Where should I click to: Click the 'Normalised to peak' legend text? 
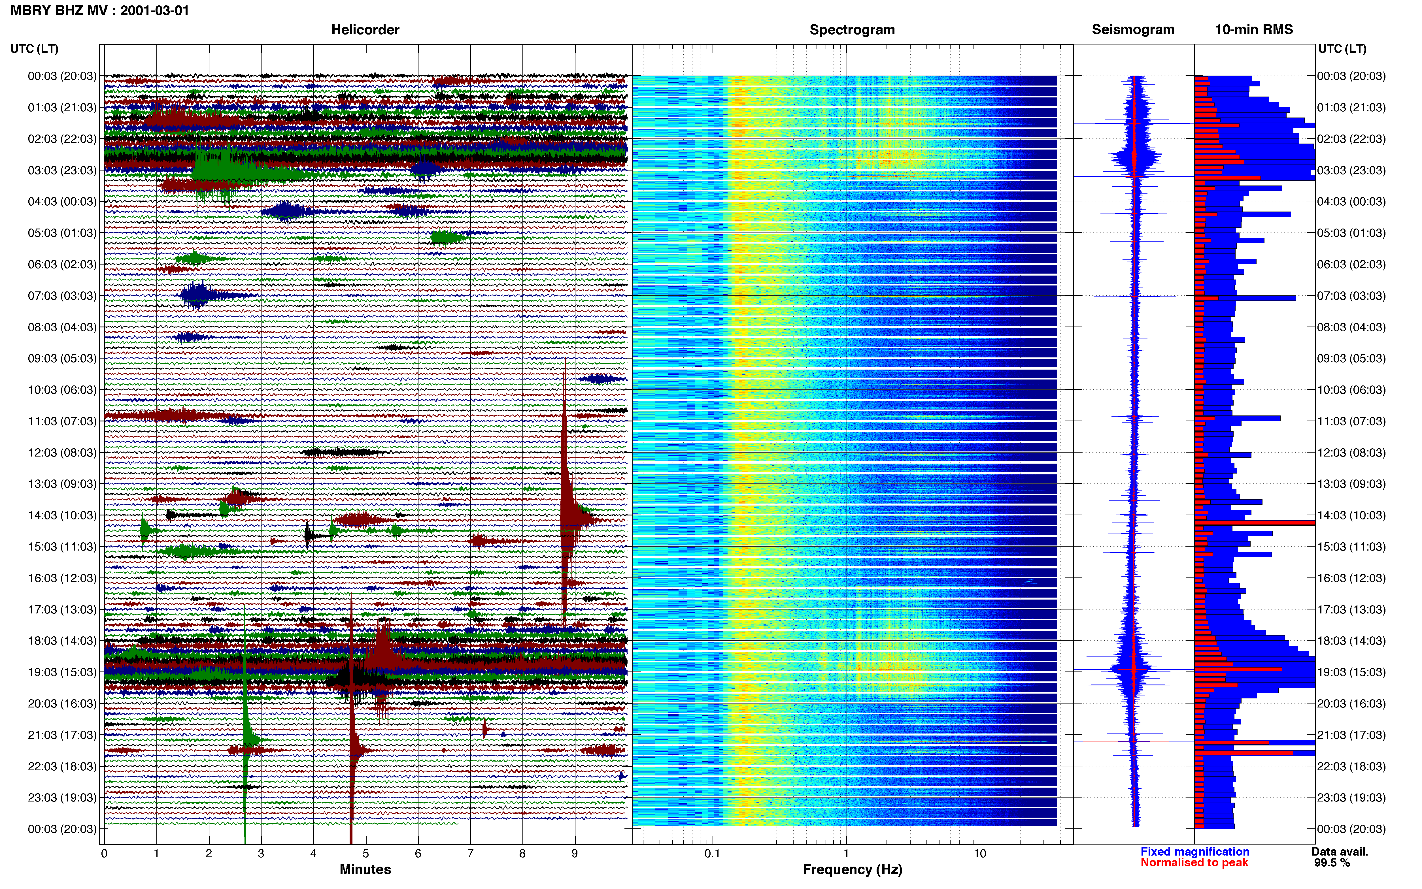coord(1194,863)
